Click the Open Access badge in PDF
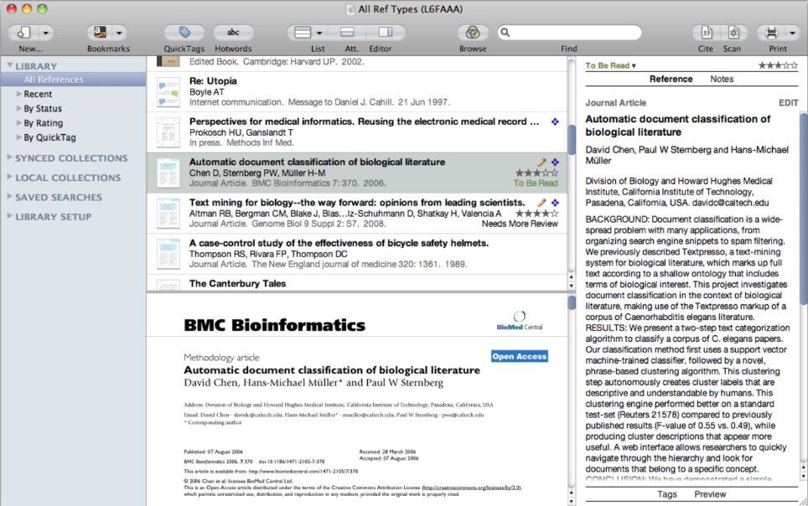The width and height of the screenshot is (808, 506). (519, 356)
